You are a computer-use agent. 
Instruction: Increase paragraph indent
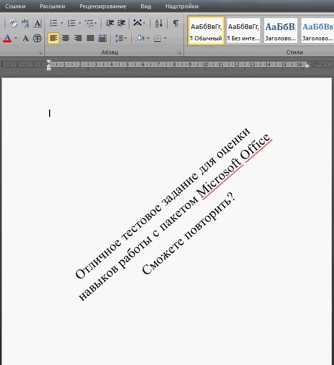pyautogui.click(x=122, y=23)
